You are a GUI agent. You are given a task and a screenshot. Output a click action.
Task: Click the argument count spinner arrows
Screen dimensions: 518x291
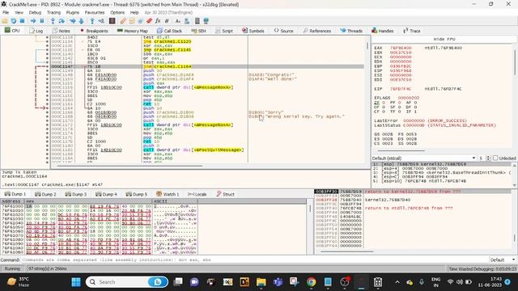point(488,158)
